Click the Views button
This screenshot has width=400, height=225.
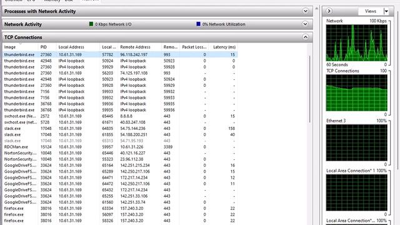pyautogui.click(x=371, y=11)
